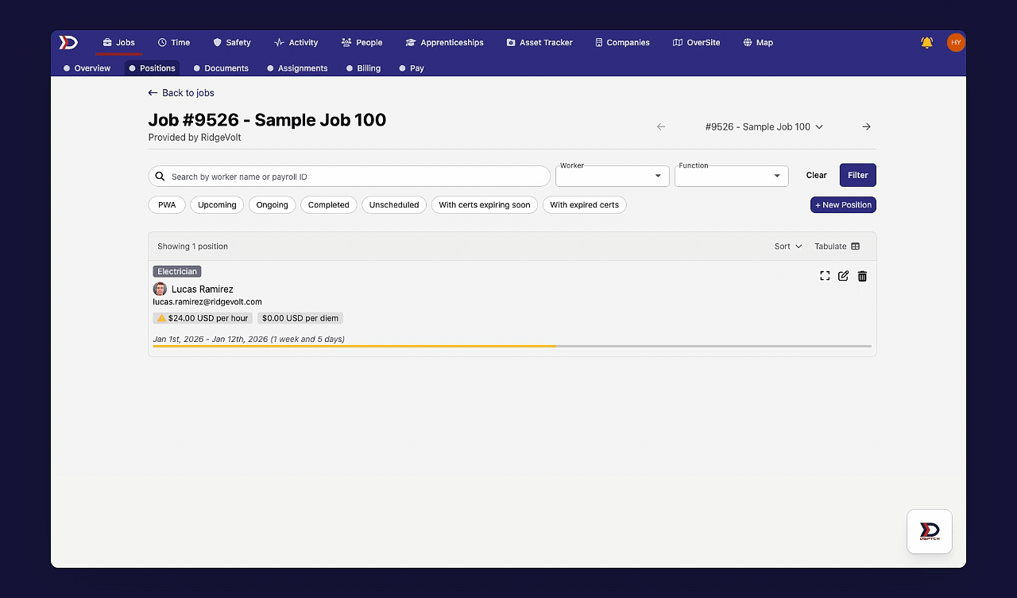Clear the filters

[817, 175]
